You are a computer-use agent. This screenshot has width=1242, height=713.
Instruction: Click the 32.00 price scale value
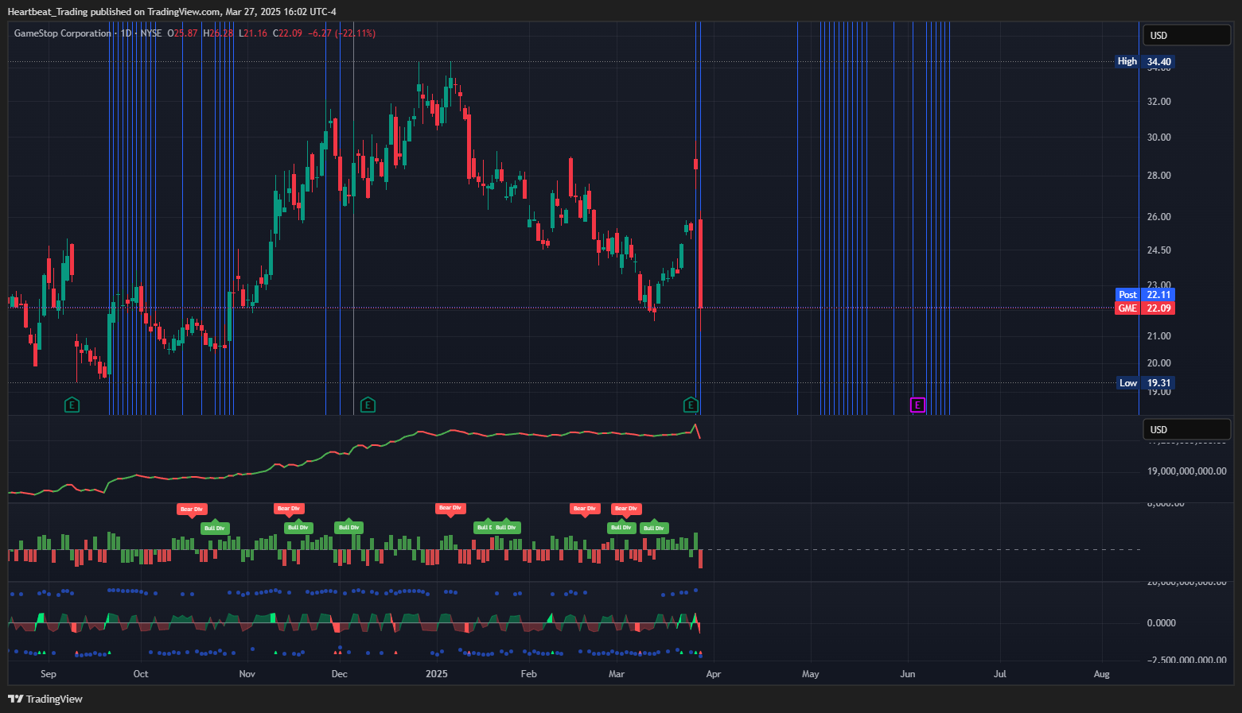(1159, 102)
